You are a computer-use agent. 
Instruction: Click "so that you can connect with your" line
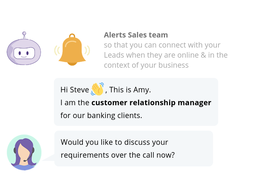tap(162, 45)
